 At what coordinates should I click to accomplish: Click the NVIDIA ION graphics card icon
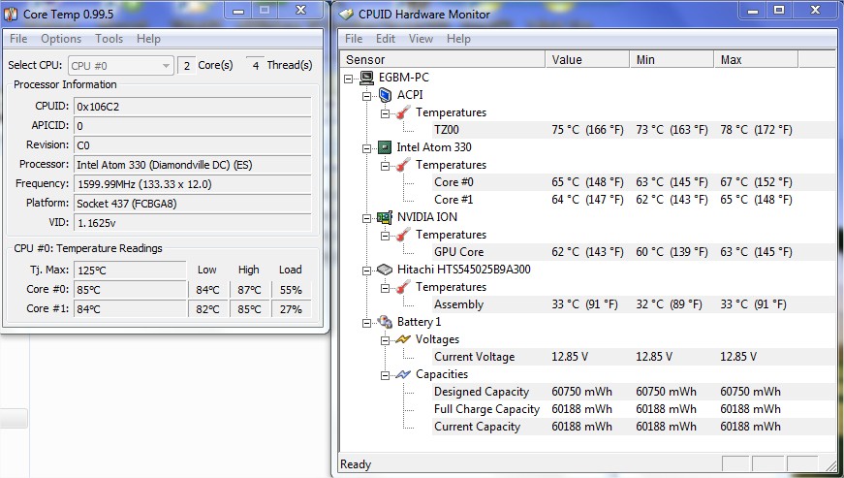tap(385, 217)
